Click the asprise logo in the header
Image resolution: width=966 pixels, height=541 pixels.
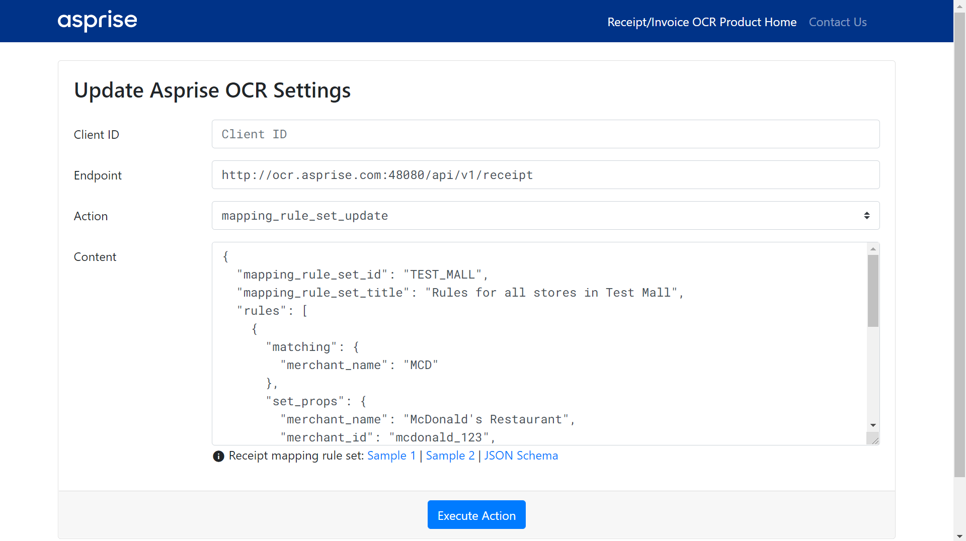tap(97, 21)
